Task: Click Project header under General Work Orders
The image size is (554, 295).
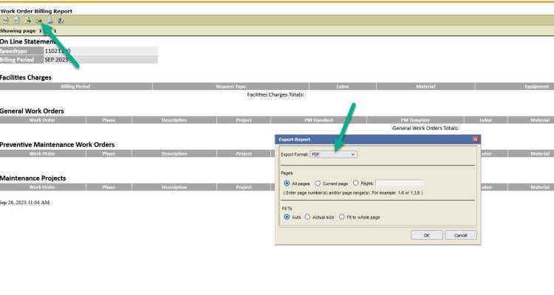Action: 244,120
